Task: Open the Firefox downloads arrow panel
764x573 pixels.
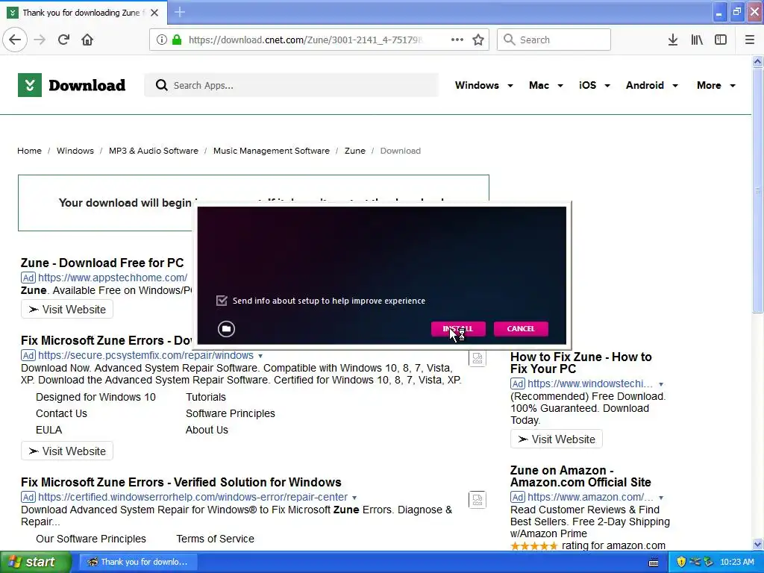Action: click(673, 40)
